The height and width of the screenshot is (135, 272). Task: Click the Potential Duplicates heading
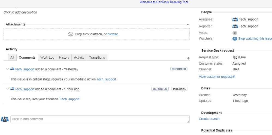click(x=217, y=130)
